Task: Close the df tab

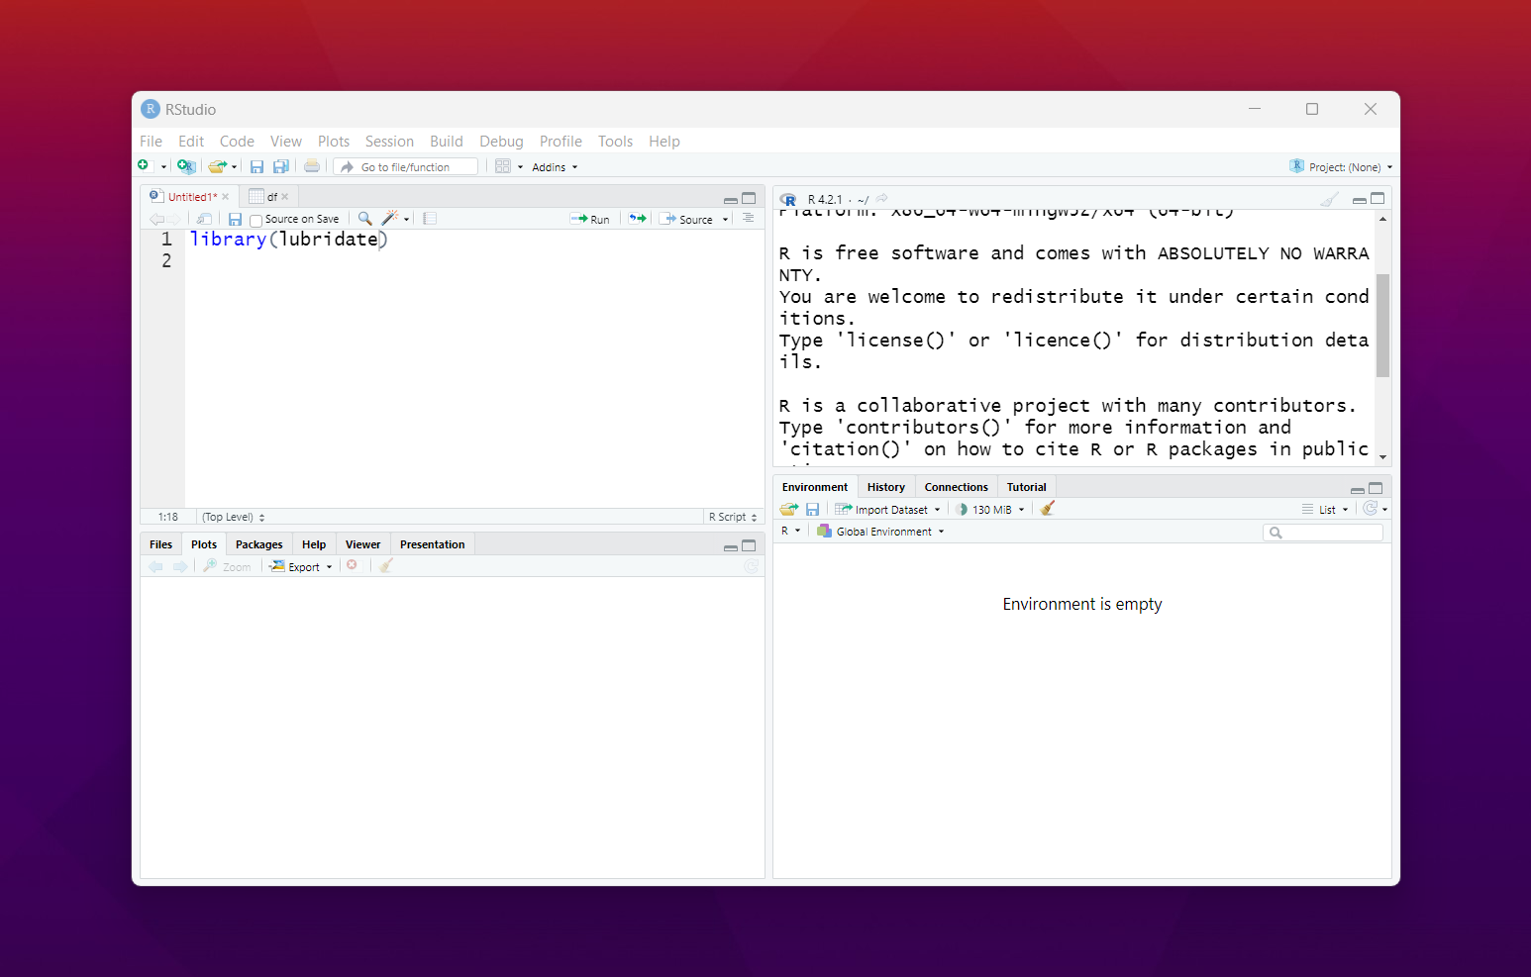Action: click(285, 197)
